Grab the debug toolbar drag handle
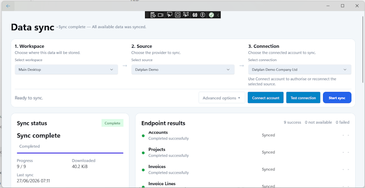Image resolution: width=365 pixels, height=188 pixels. tap(147, 15)
